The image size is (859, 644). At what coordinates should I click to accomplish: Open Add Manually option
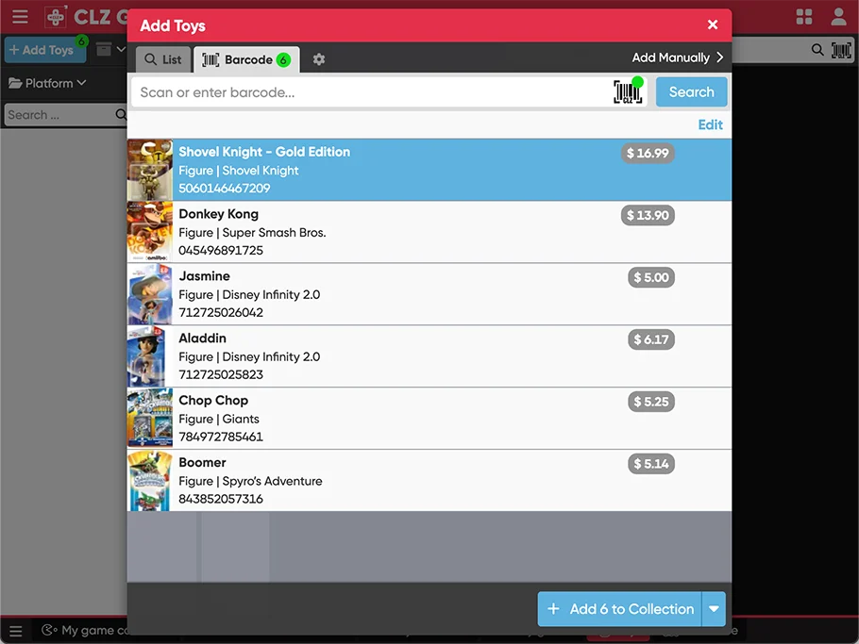coord(677,58)
